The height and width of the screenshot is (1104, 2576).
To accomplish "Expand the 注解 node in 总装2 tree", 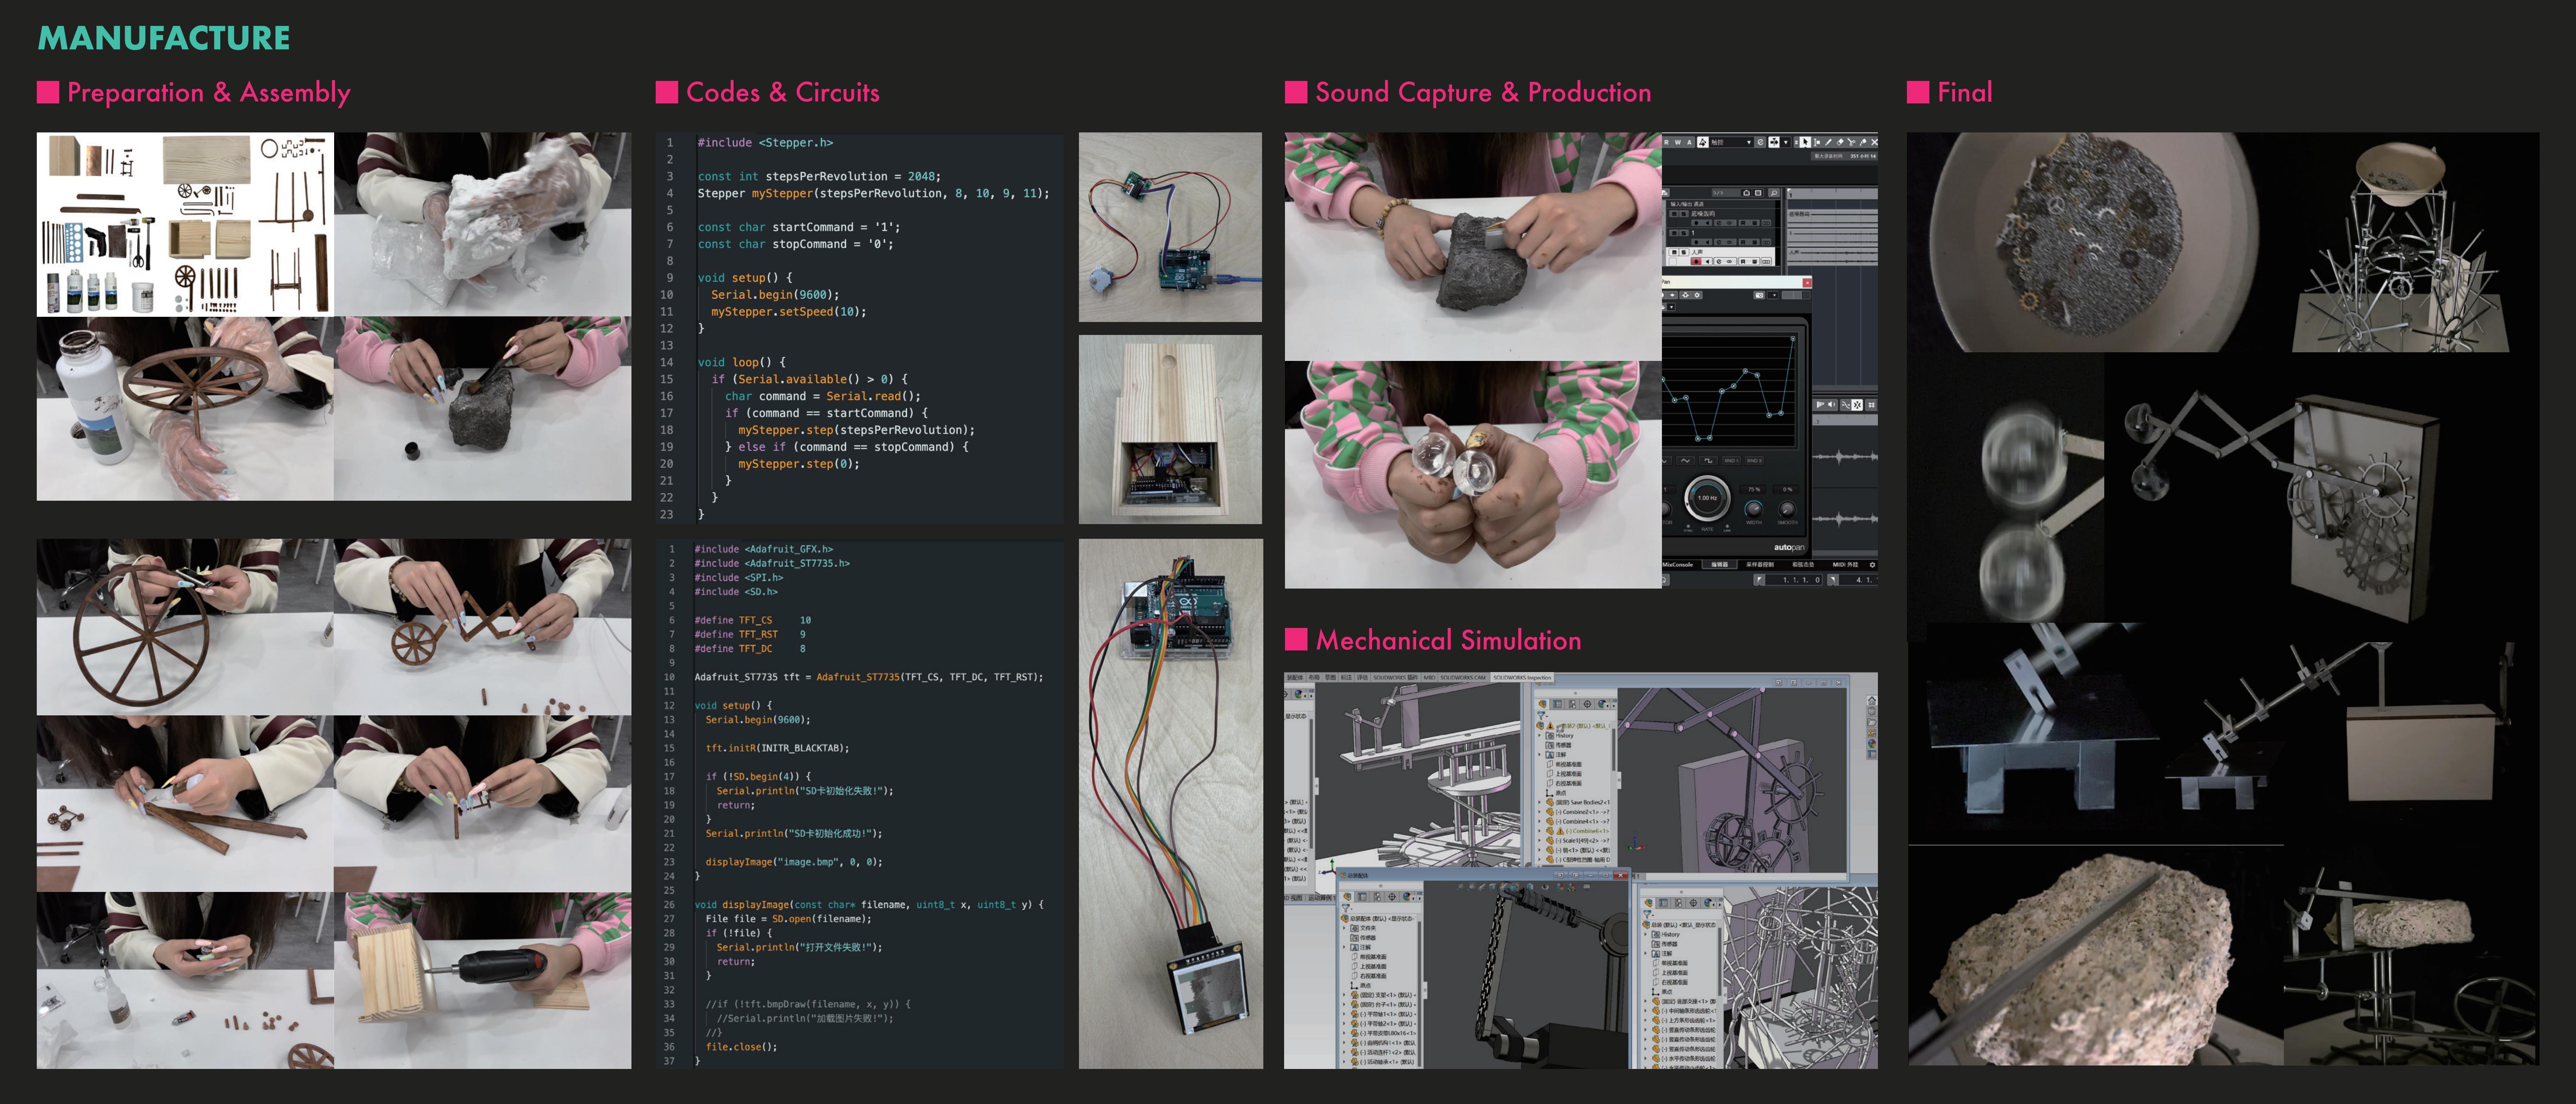I will coord(1540,755).
